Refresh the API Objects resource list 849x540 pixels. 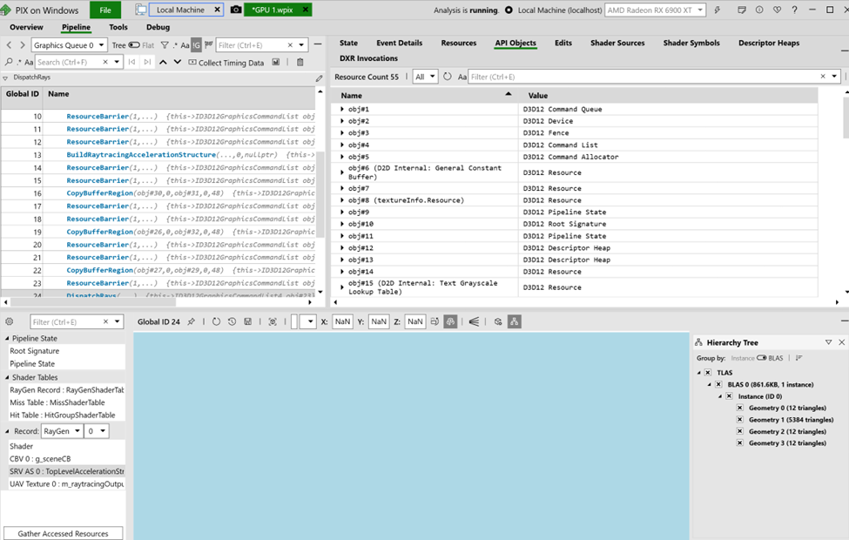coord(448,77)
